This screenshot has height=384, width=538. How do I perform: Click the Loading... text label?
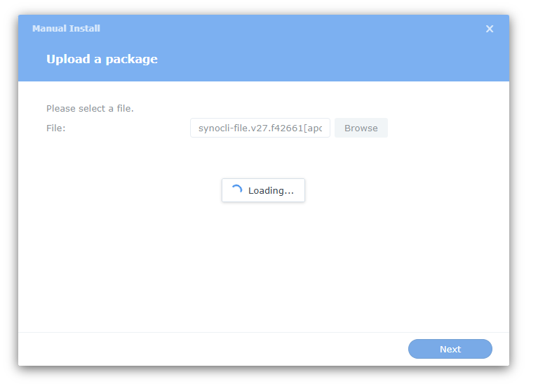click(x=271, y=190)
